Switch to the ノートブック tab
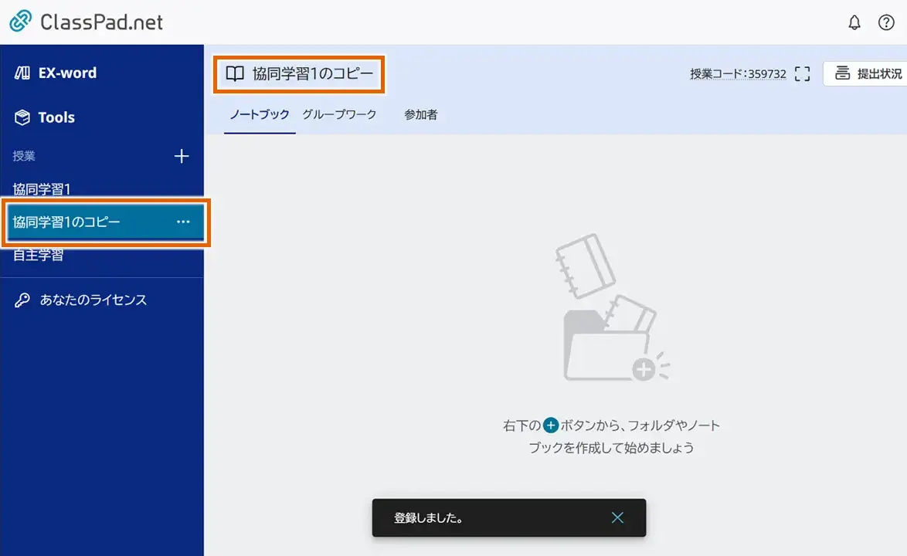The height and width of the screenshot is (556, 907). click(260, 115)
